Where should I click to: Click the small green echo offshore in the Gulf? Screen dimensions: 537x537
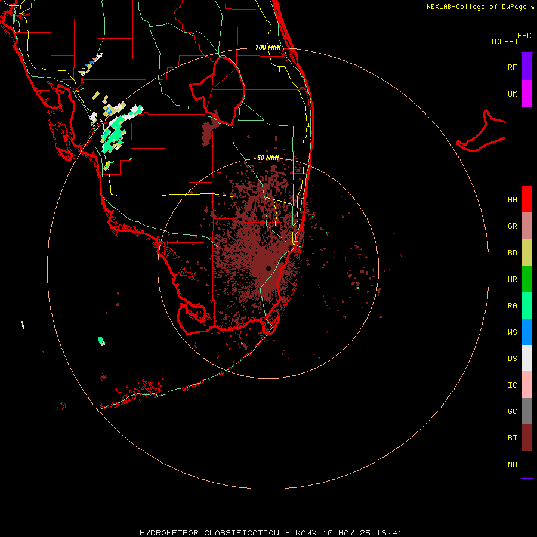tap(101, 341)
